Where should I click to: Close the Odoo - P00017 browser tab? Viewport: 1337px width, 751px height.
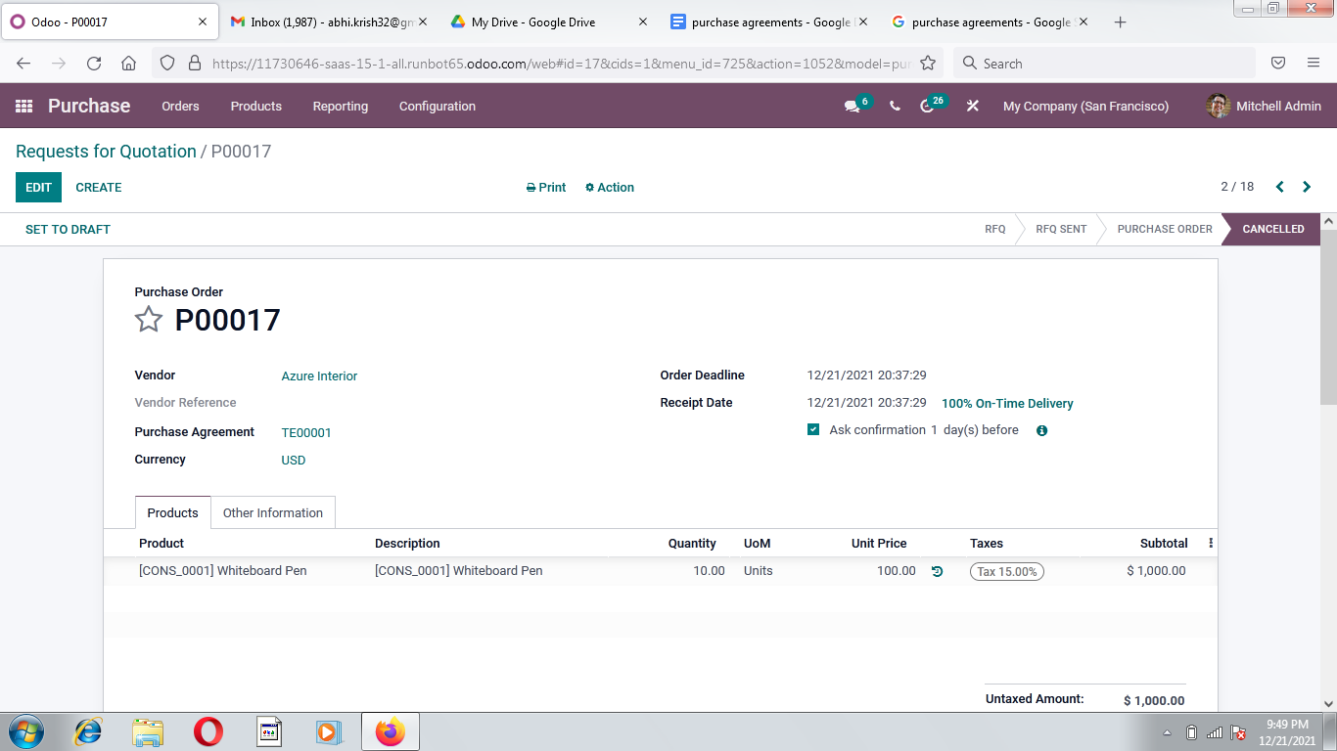(x=203, y=22)
